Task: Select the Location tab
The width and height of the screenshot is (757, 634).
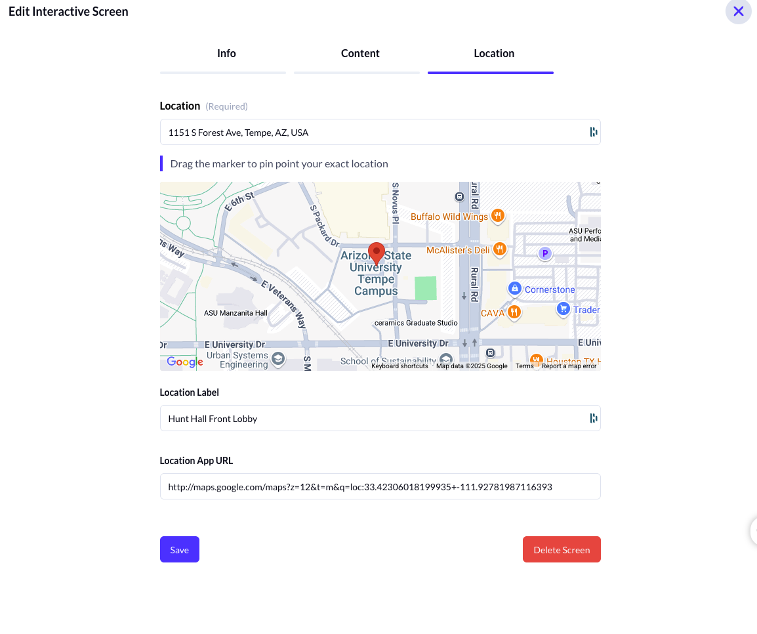Action: point(494,53)
